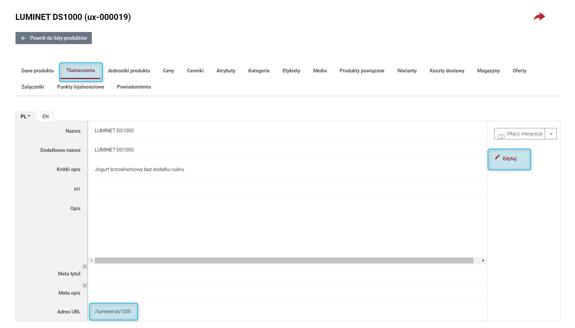This screenshot has width=575, height=328.
Task: Click the Opis label
Action: point(75,208)
